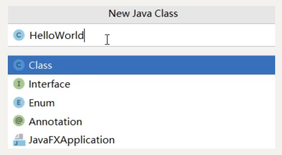Click on the HelloWorld text in name field
The width and height of the screenshot is (282, 155).
click(57, 35)
